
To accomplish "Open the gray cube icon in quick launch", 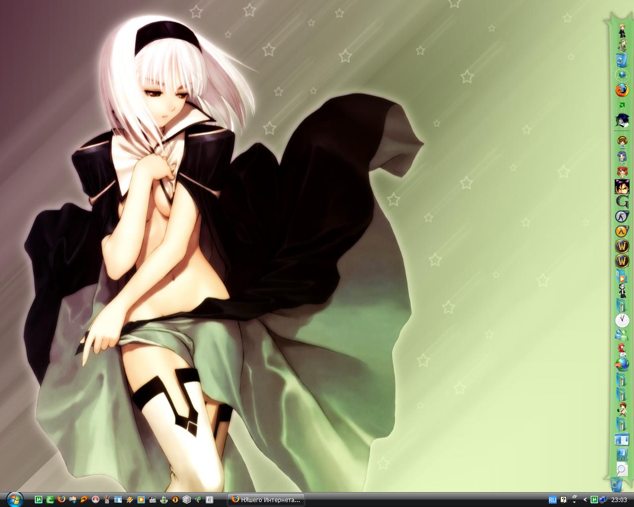I will pos(187,500).
